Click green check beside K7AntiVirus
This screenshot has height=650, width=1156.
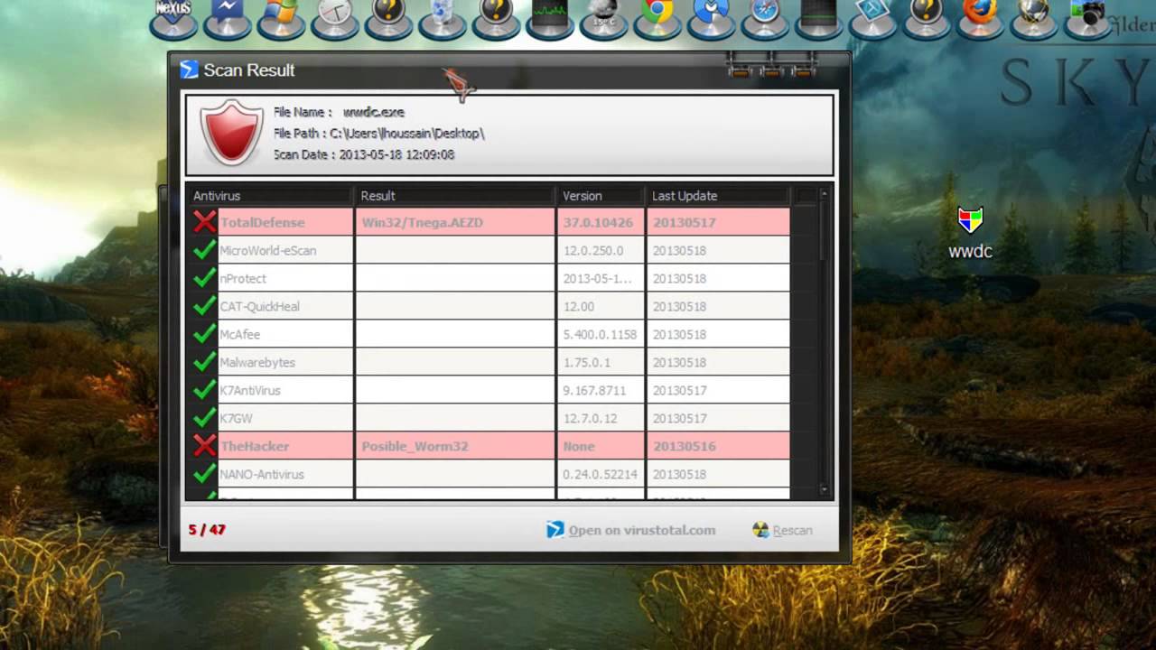click(x=205, y=389)
